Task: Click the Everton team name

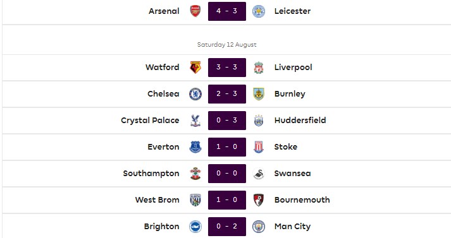Action: point(163,147)
